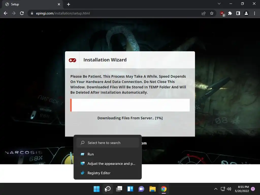Screen dimensions: 260x195
Task: Open a new browser tab
Action: [x=69, y=4]
